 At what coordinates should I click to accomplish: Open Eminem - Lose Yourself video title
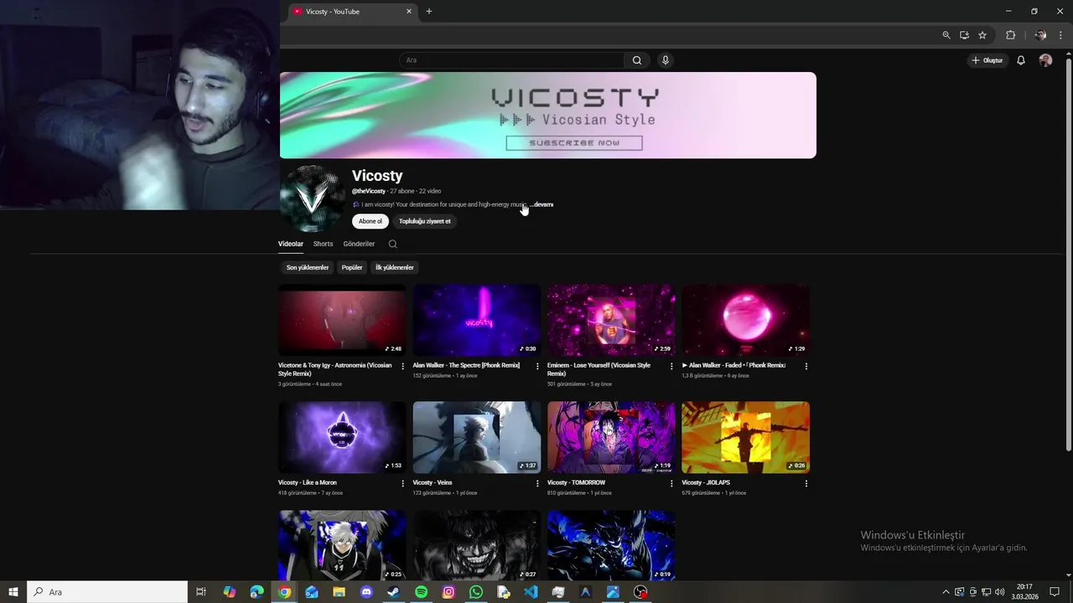[x=599, y=369]
